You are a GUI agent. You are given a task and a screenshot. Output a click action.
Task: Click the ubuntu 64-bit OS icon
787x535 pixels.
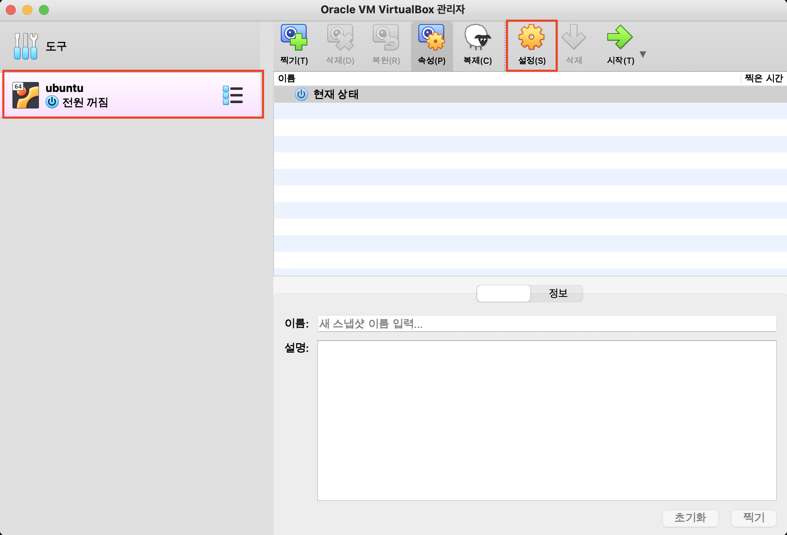pos(26,95)
